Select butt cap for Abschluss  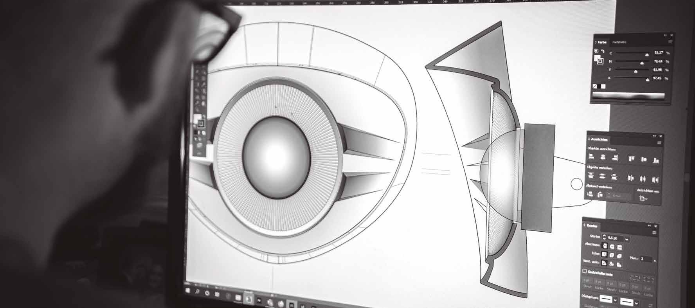(605, 246)
